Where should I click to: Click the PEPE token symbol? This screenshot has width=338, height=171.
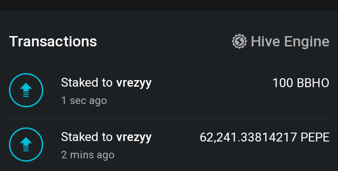[315, 137]
